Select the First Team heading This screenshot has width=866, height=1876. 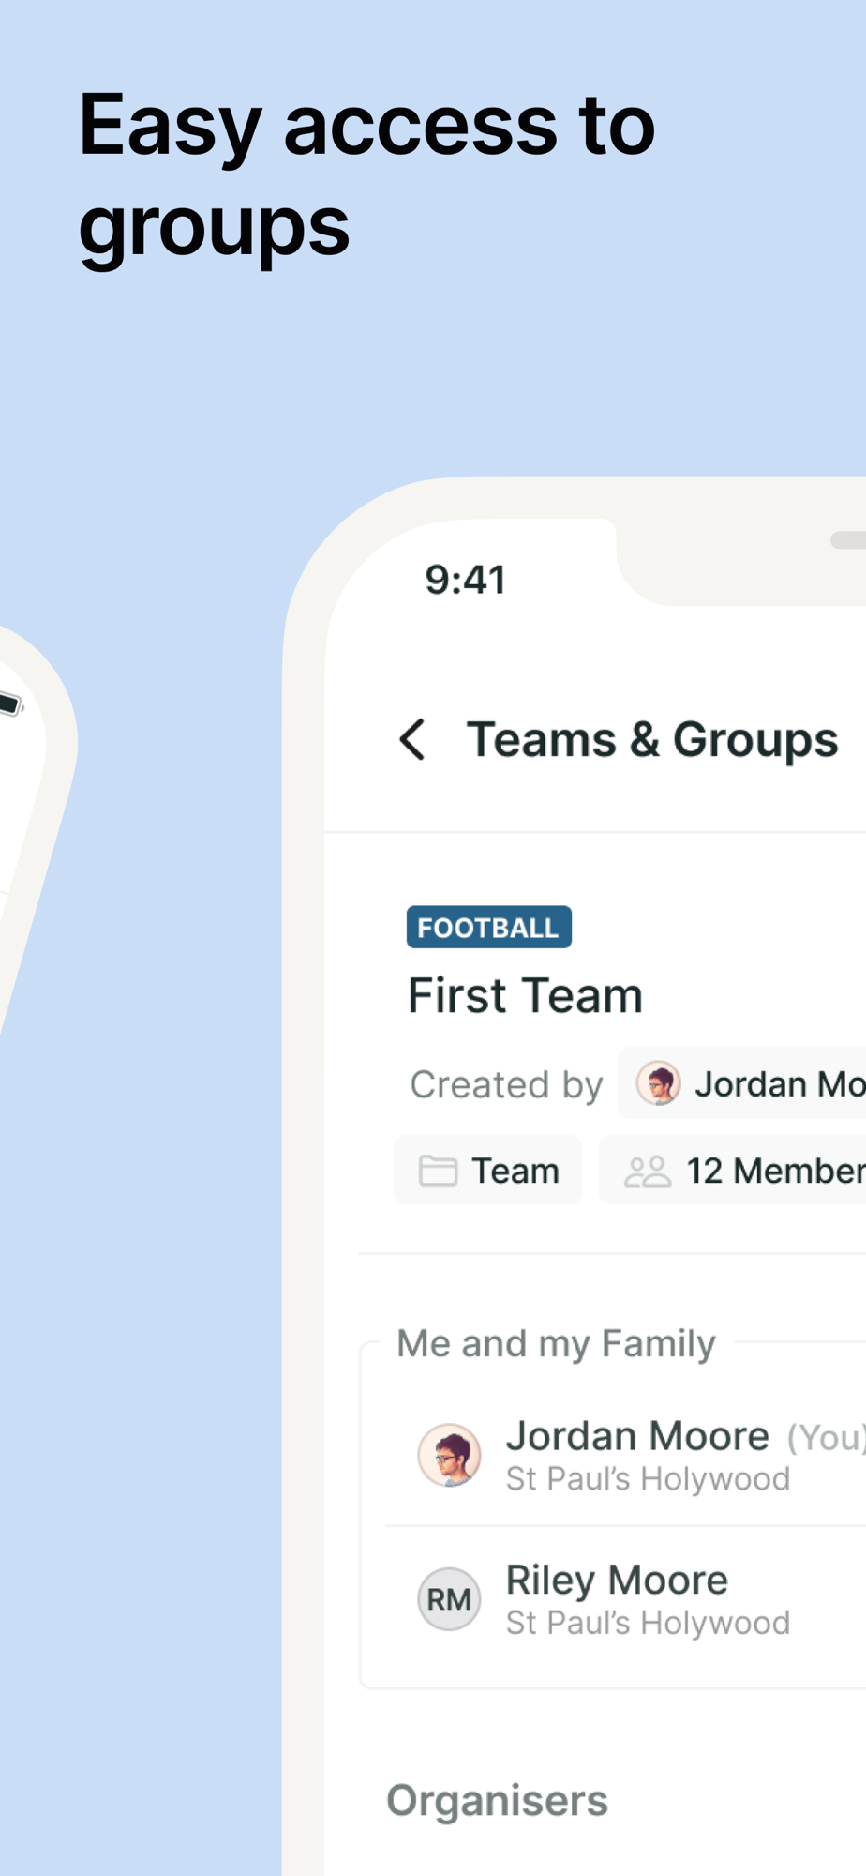[x=525, y=995]
